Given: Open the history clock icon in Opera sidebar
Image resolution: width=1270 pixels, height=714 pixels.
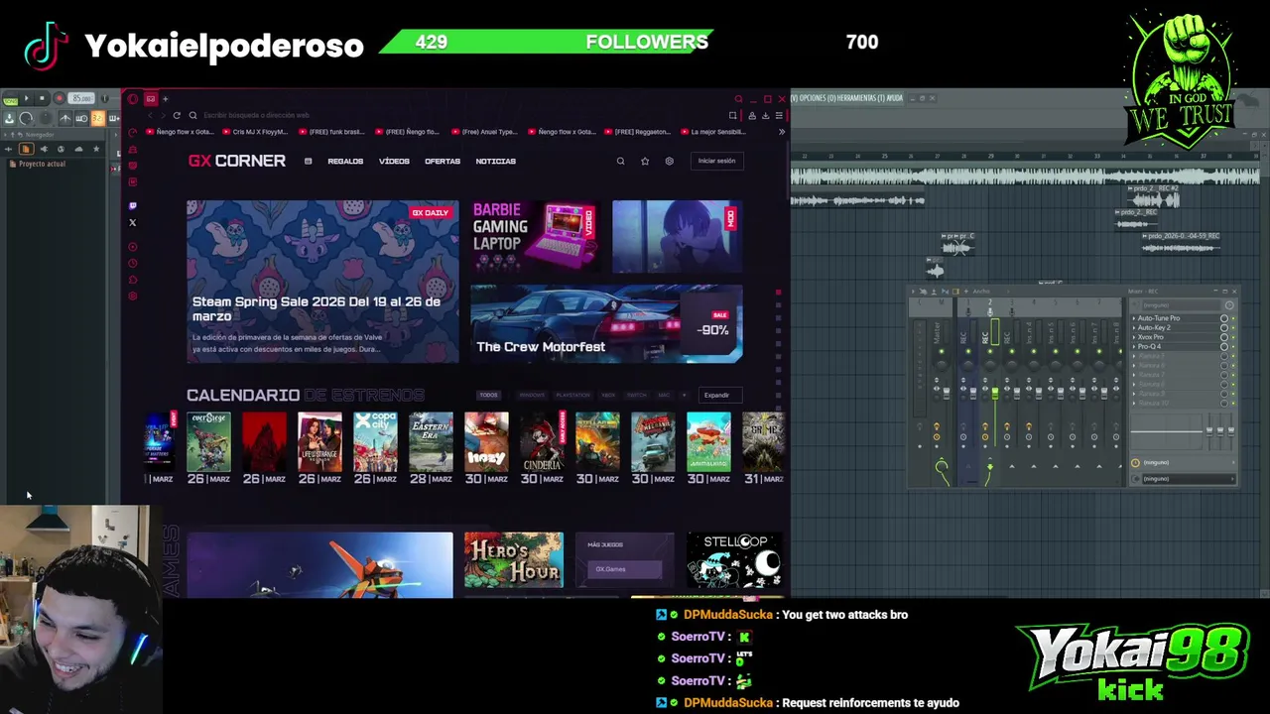Looking at the screenshot, I should (x=132, y=263).
